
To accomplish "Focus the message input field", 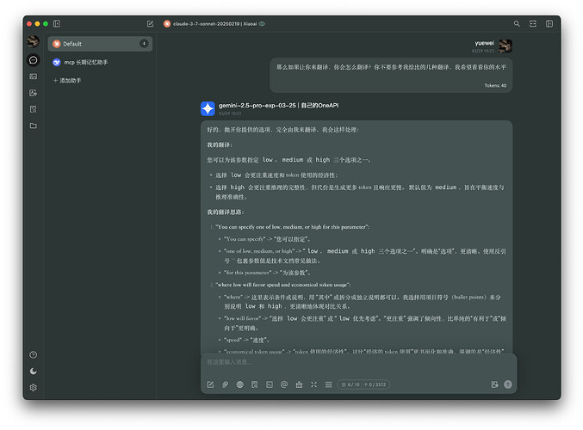I will [x=358, y=362].
